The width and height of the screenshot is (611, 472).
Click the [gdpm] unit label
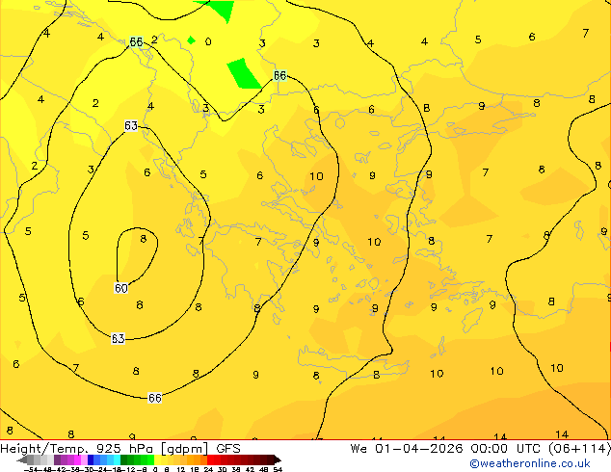click(184, 449)
